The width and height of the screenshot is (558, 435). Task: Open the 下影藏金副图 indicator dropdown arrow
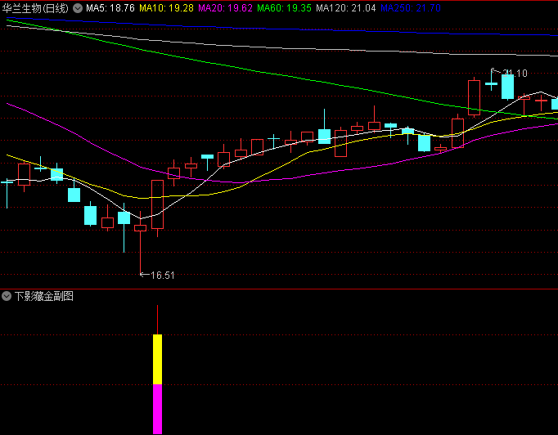[x=7, y=296]
